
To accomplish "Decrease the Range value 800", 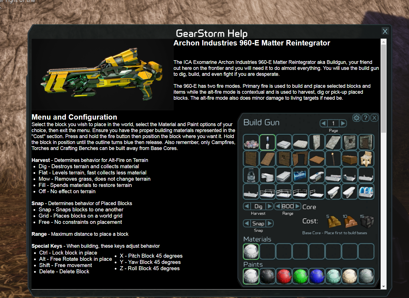I will pos(278,206).
